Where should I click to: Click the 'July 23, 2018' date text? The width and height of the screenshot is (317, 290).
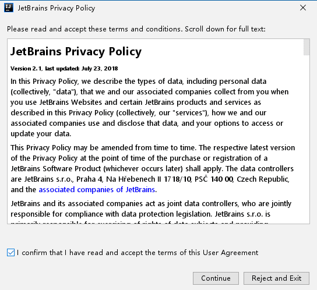point(100,69)
